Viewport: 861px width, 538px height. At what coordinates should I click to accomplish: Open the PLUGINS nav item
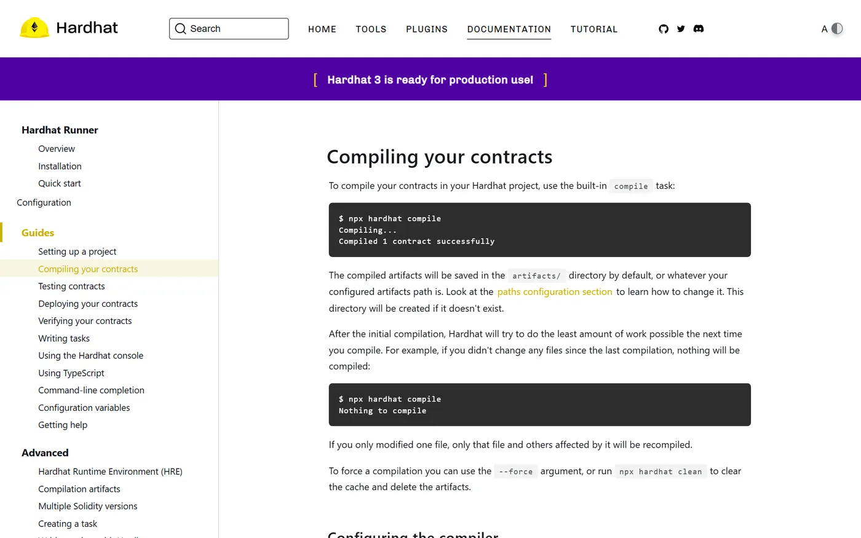[427, 30]
